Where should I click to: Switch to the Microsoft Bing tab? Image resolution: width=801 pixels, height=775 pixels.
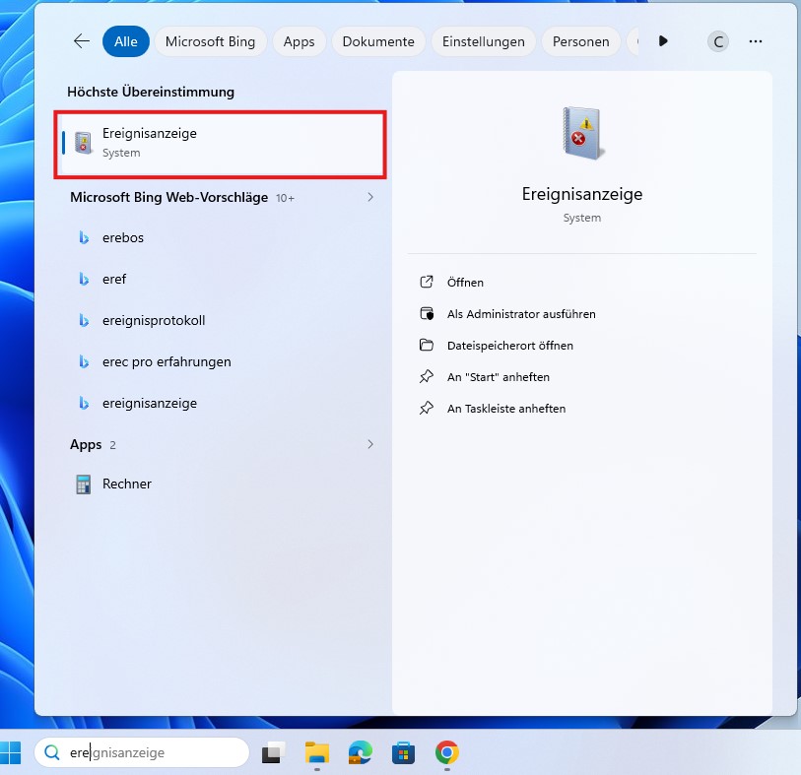tap(210, 41)
